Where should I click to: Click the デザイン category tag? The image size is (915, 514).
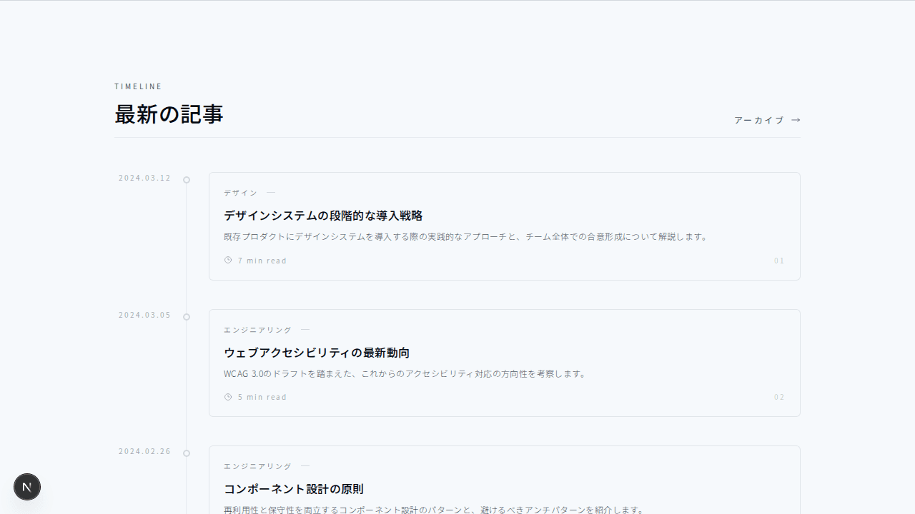click(240, 193)
